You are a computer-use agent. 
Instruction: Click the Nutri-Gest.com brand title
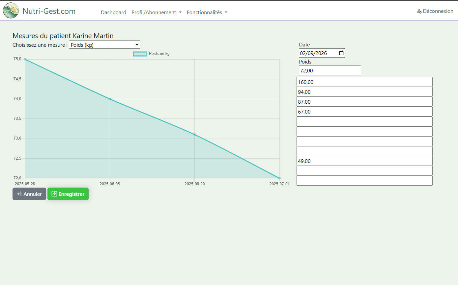(x=49, y=11)
